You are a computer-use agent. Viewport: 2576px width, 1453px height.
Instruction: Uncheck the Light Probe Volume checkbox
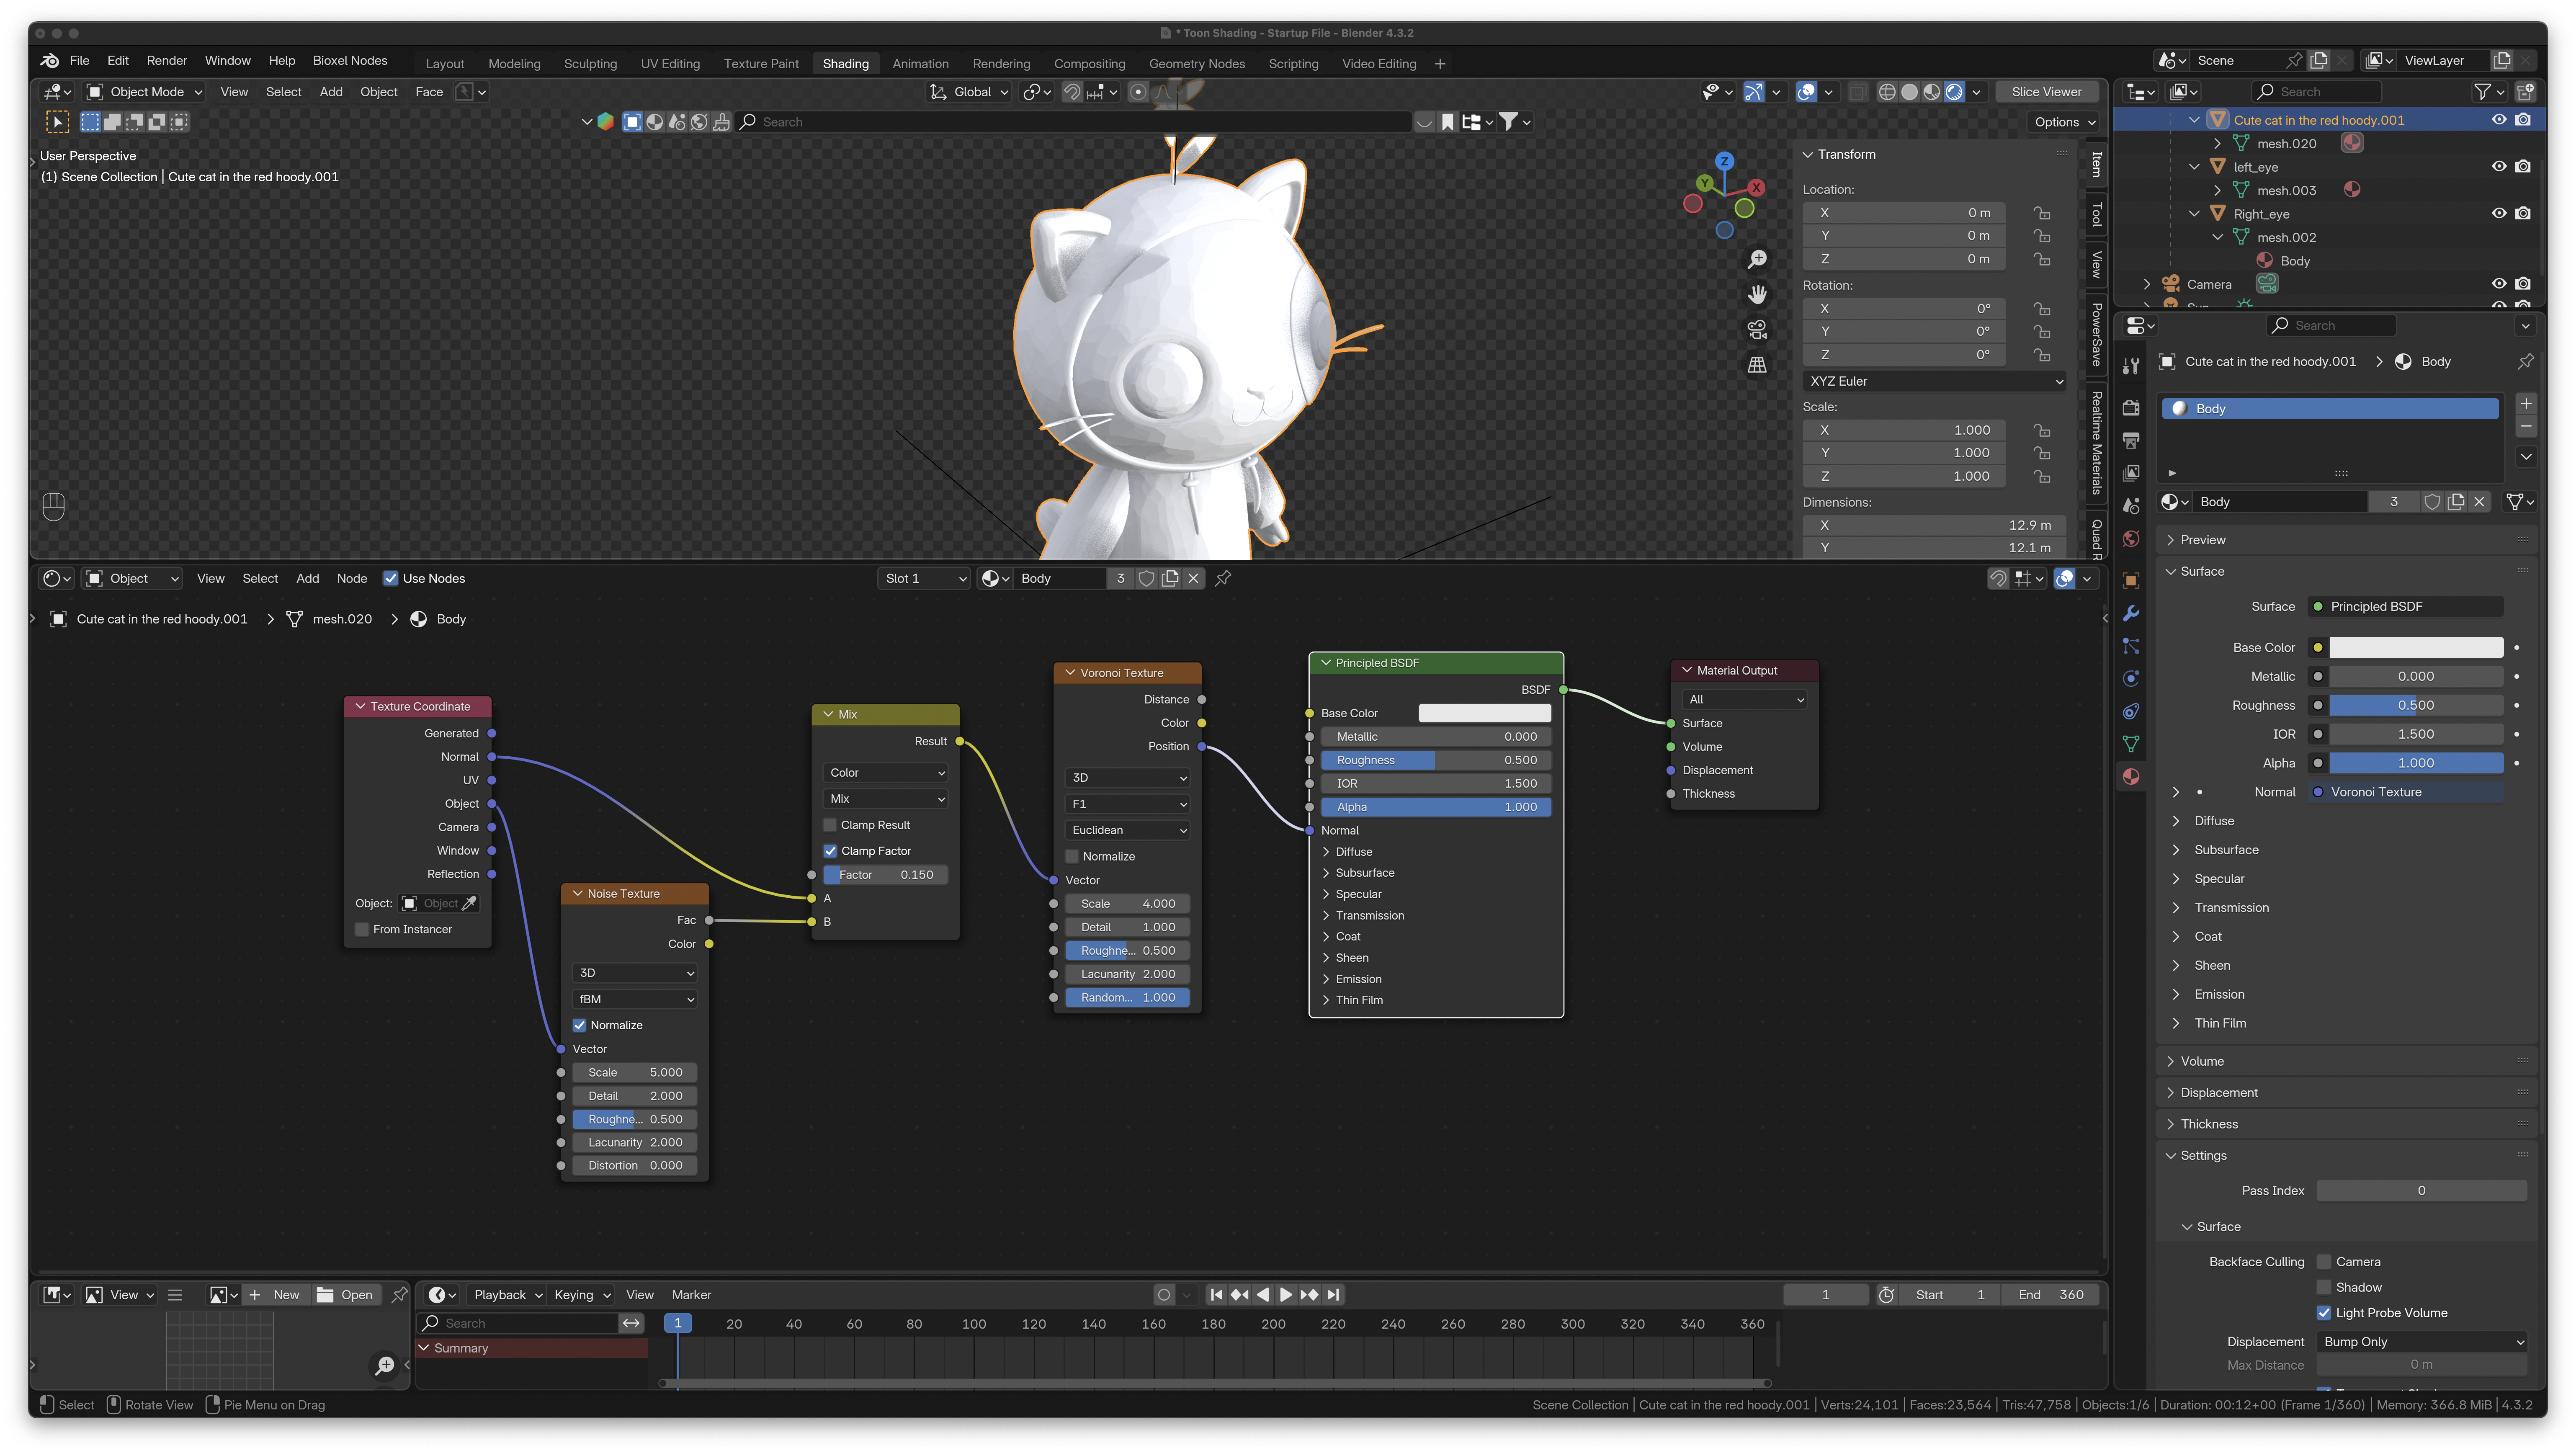[x=2324, y=1314]
